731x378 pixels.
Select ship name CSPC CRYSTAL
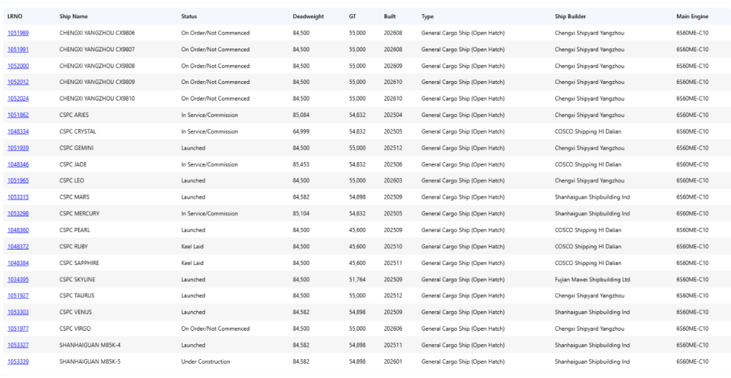click(x=78, y=132)
